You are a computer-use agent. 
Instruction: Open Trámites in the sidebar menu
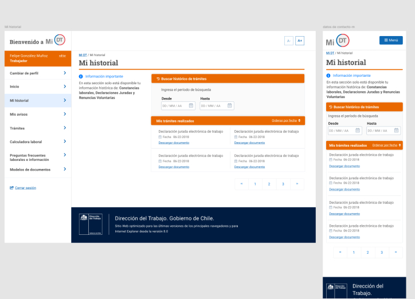pyautogui.click(x=38, y=128)
